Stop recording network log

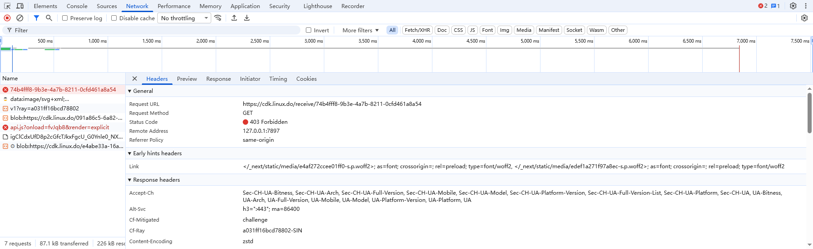pyautogui.click(x=7, y=18)
